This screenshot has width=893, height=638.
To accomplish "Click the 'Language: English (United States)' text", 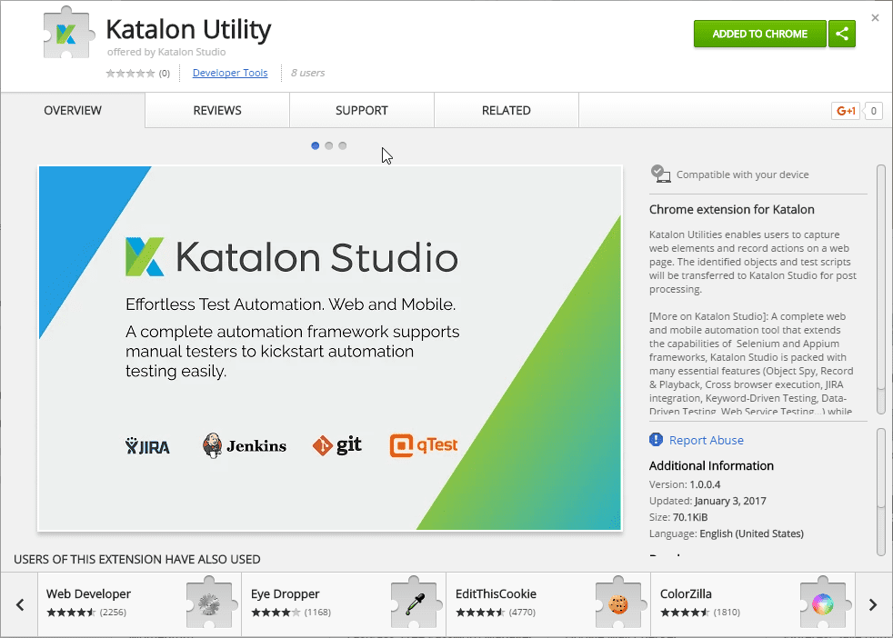I will pyautogui.click(x=727, y=533).
